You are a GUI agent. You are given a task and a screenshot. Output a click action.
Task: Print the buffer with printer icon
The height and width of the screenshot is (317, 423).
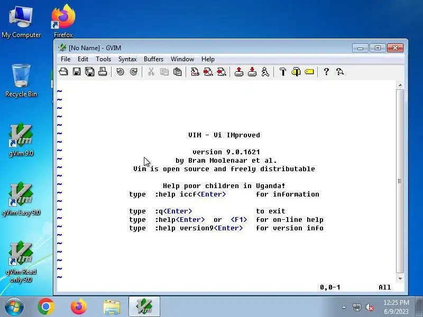pos(103,72)
